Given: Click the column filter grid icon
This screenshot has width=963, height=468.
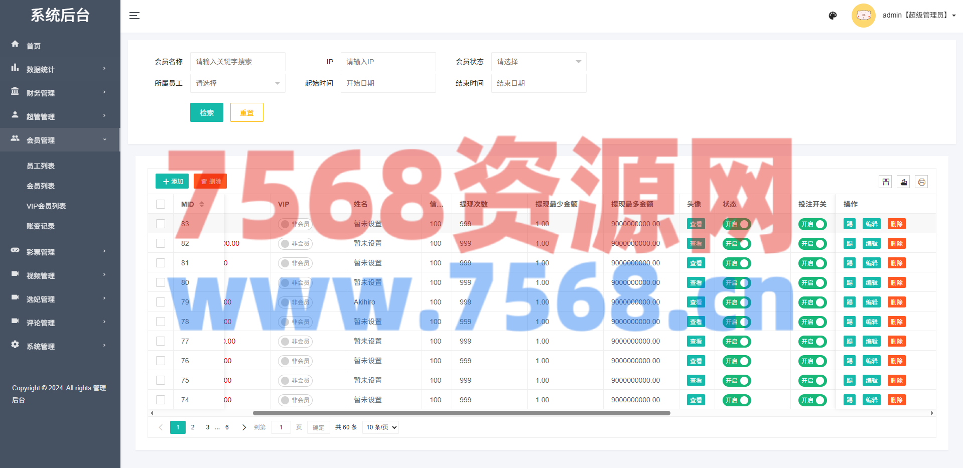Looking at the screenshot, I should click(x=886, y=182).
